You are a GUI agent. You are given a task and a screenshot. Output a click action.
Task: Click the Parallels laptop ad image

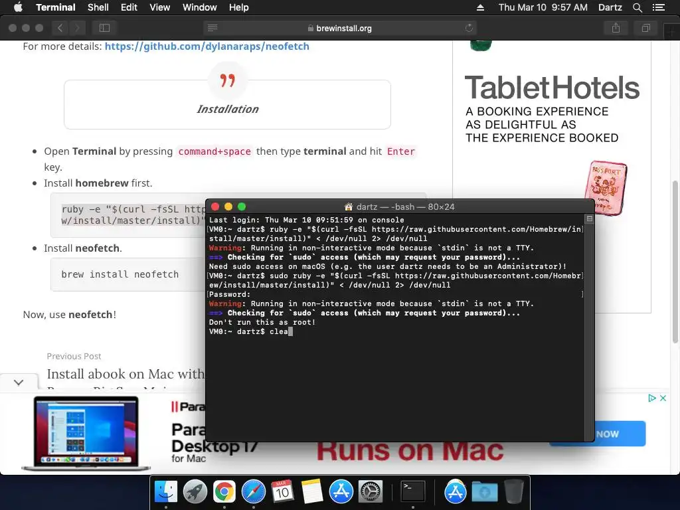pyautogui.click(x=86, y=434)
